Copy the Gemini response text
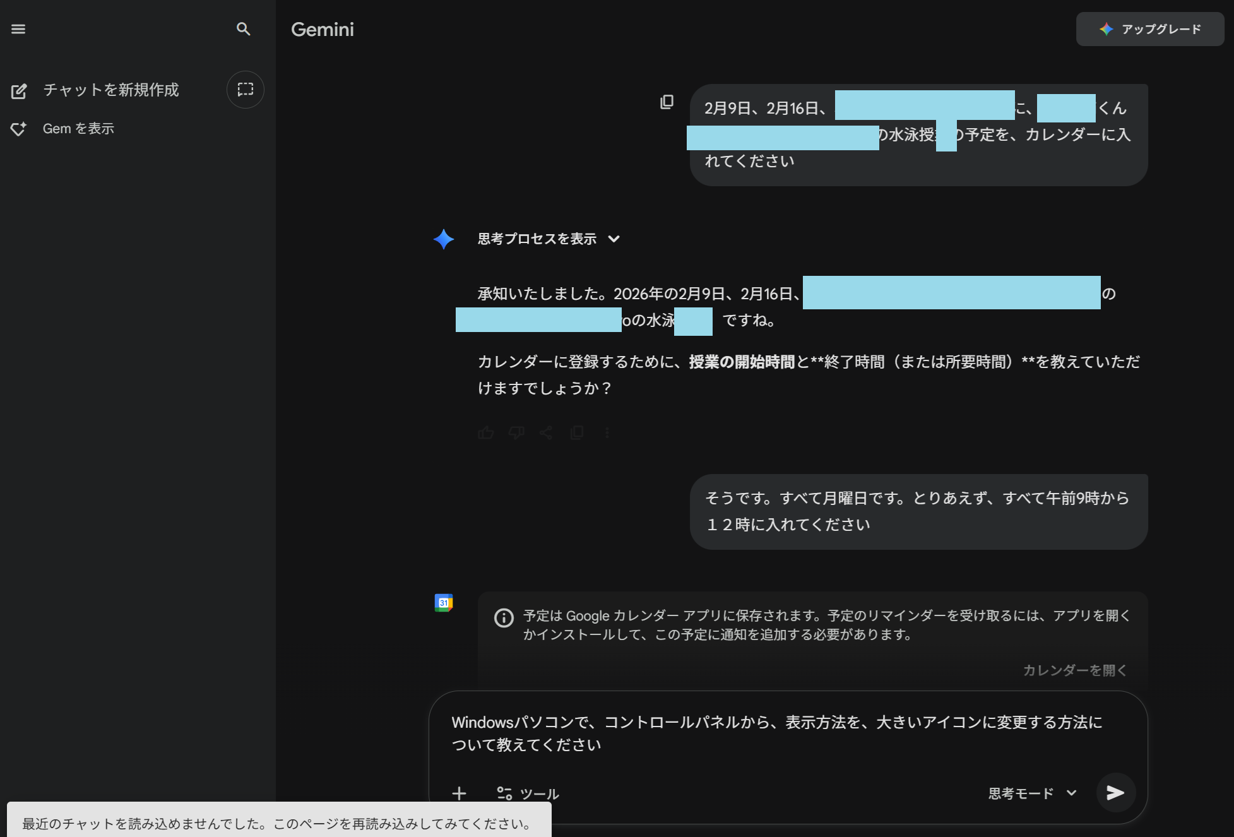1234x837 pixels. pos(576,433)
